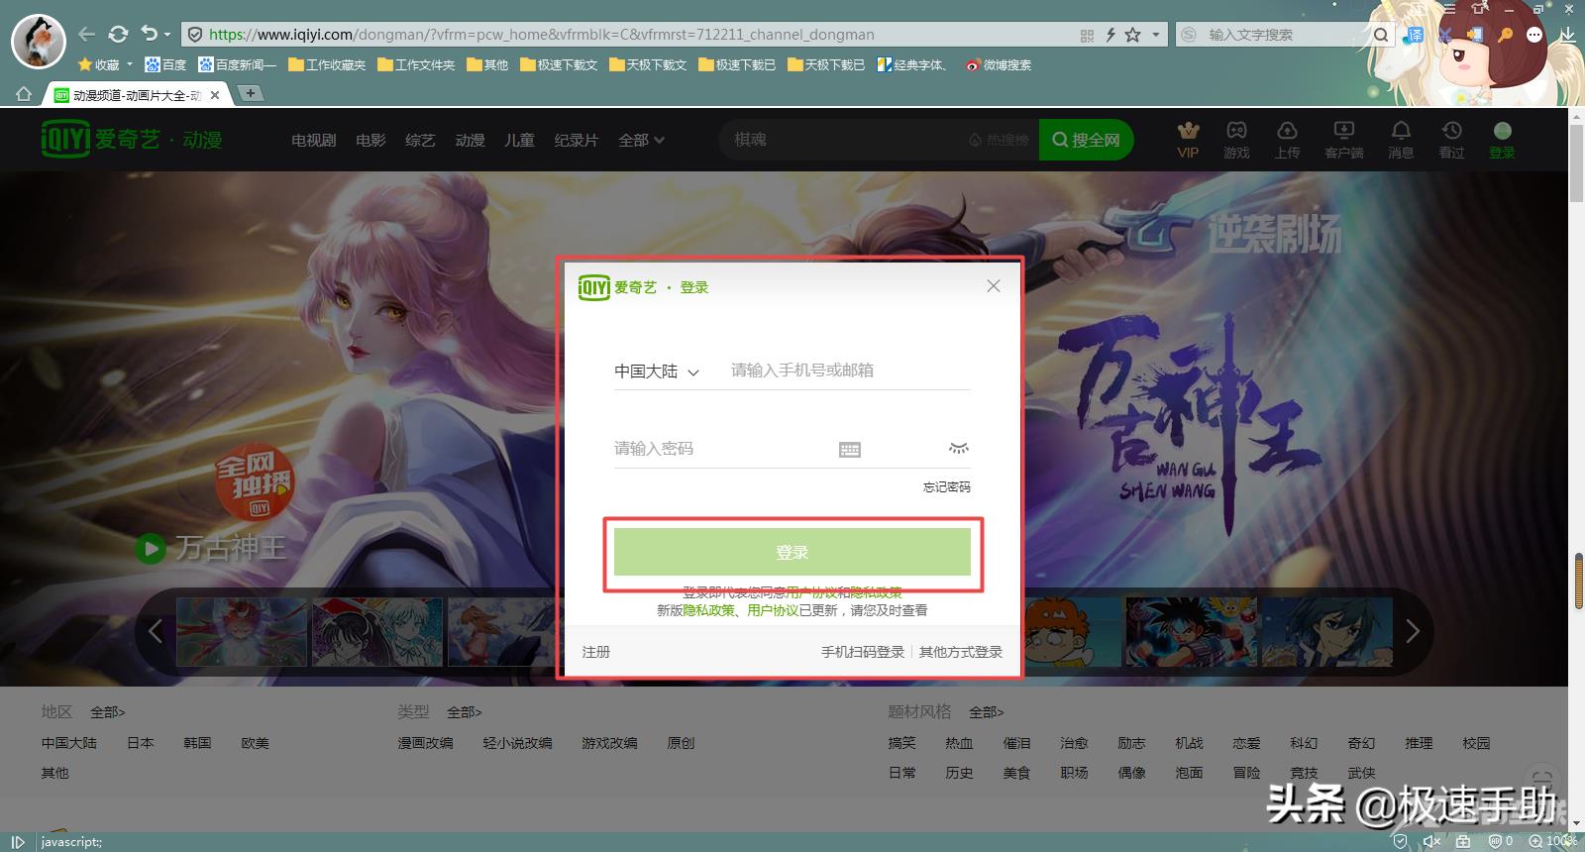Click the virtual keyboard icon in password field
The width and height of the screenshot is (1585, 852).
(850, 450)
